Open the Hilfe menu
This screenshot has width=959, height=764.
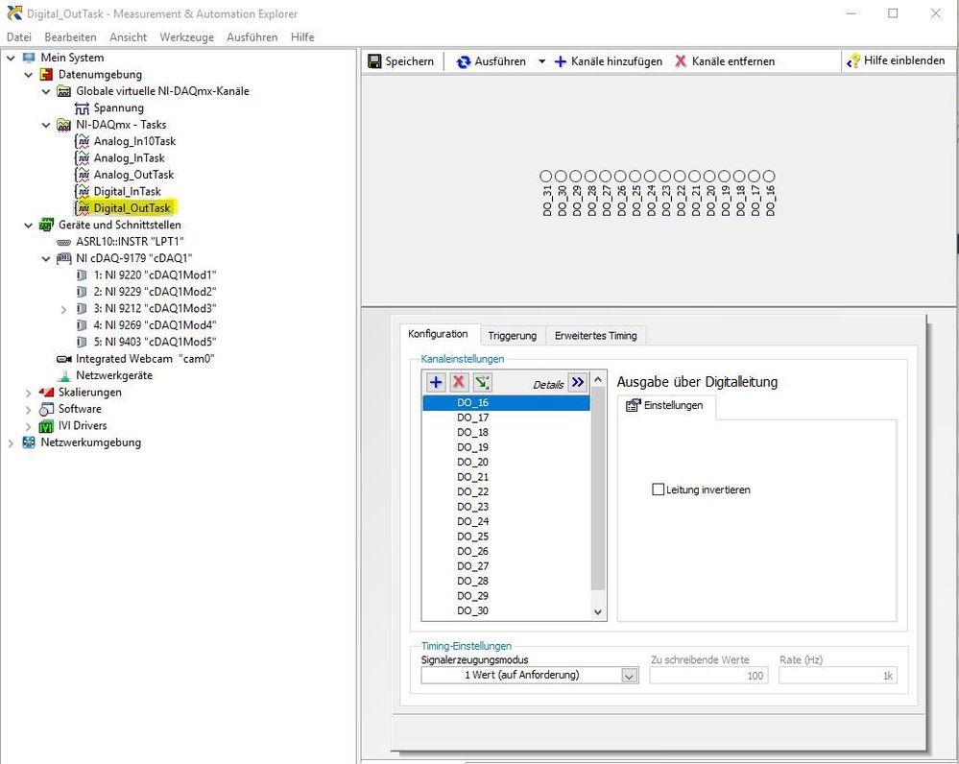(302, 36)
